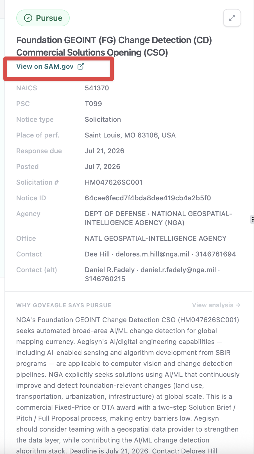Screen dimensions: 254x454
Task: Select the solicitation number HM047626SC001
Action: click(x=114, y=182)
